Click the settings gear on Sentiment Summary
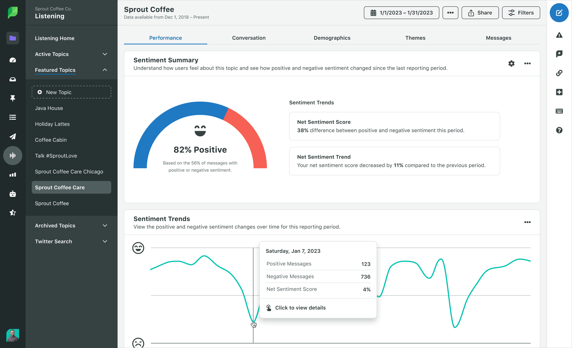572x348 pixels. pyautogui.click(x=511, y=63)
